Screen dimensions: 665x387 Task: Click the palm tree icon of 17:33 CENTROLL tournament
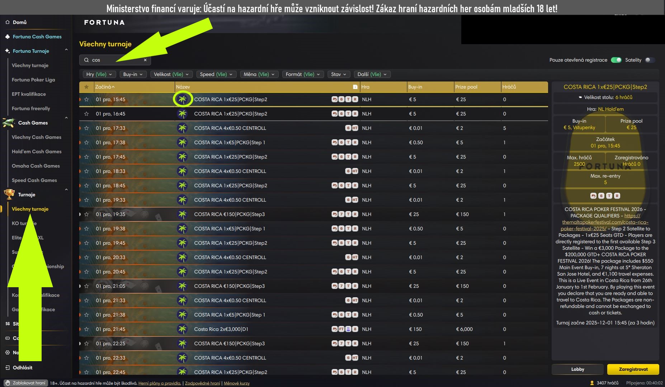click(x=183, y=128)
